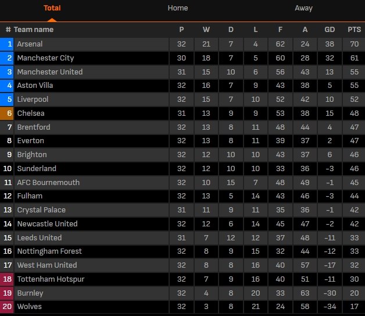Viewport: 365px width, 316px height.
Task: Select the Total tab
Action: pyautogui.click(x=52, y=8)
